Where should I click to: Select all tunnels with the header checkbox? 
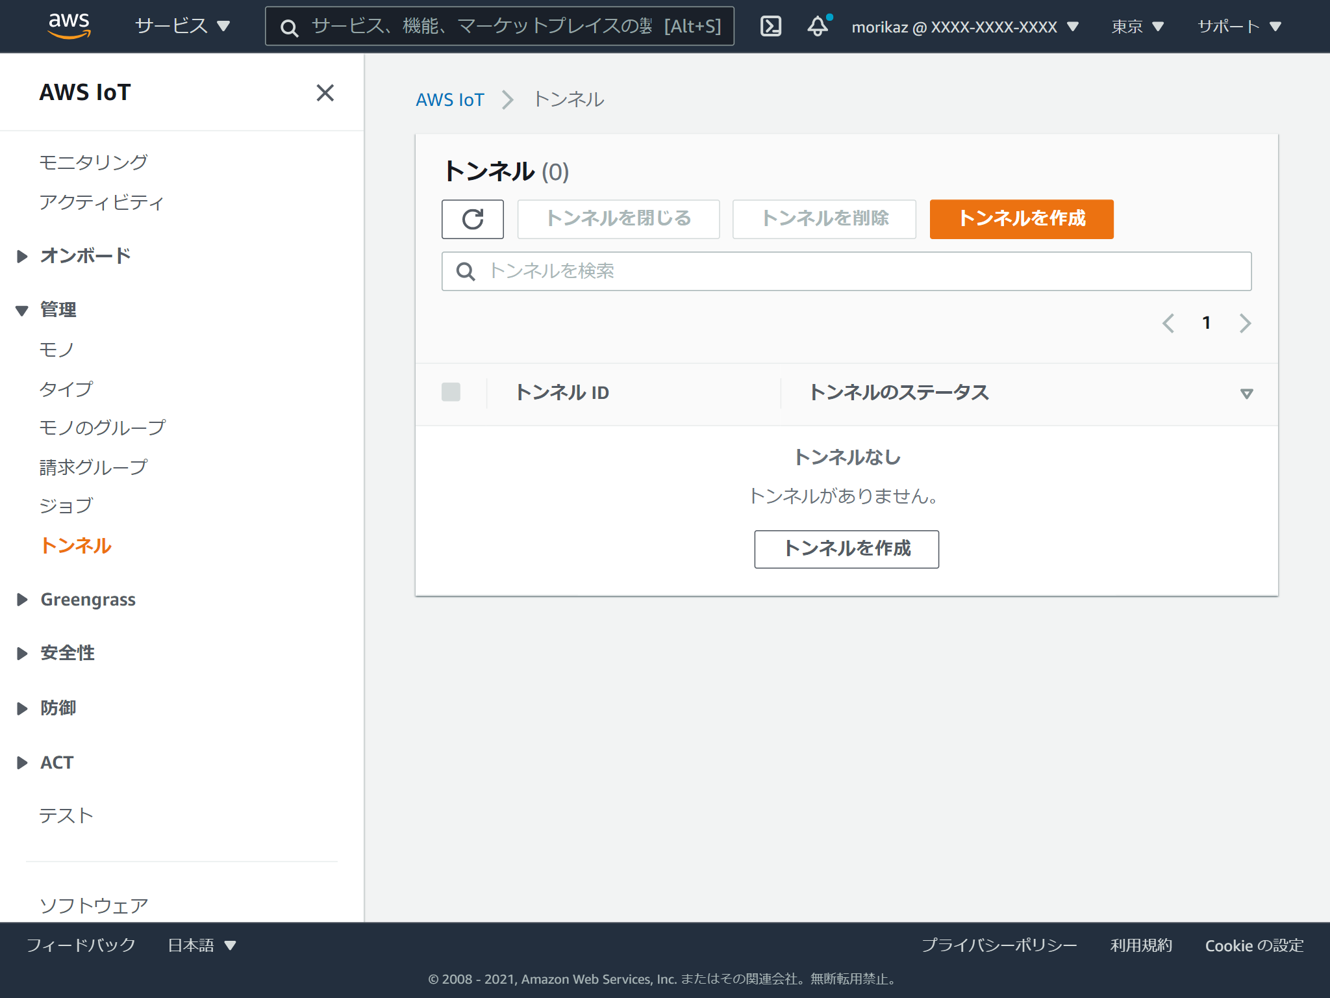point(451,392)
